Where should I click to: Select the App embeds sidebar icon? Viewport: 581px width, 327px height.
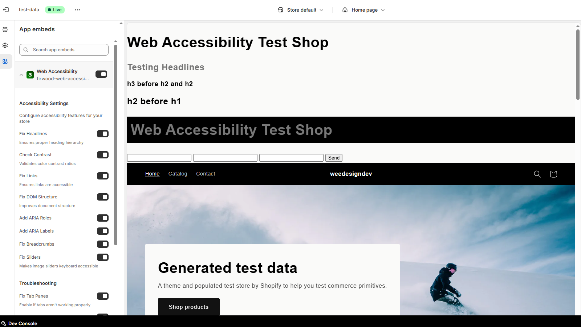click(5, 61)
